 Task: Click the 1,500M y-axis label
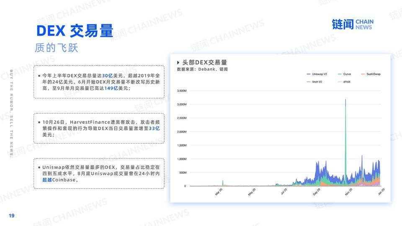182,145
